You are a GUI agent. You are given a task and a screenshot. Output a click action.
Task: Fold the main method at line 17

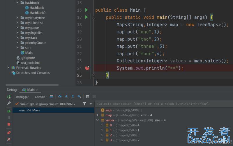point(93,18)
